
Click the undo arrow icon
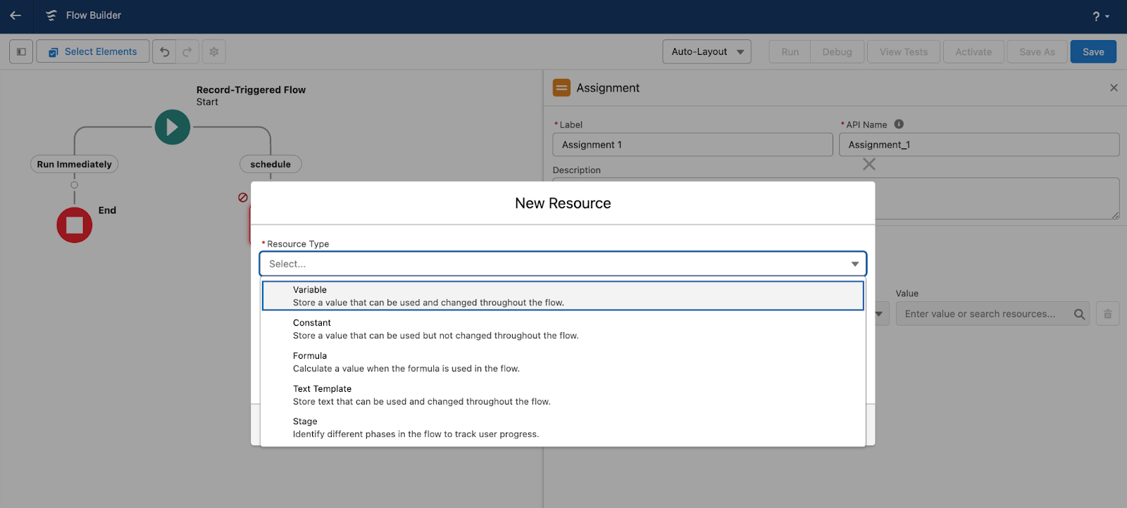click(164, 51)
